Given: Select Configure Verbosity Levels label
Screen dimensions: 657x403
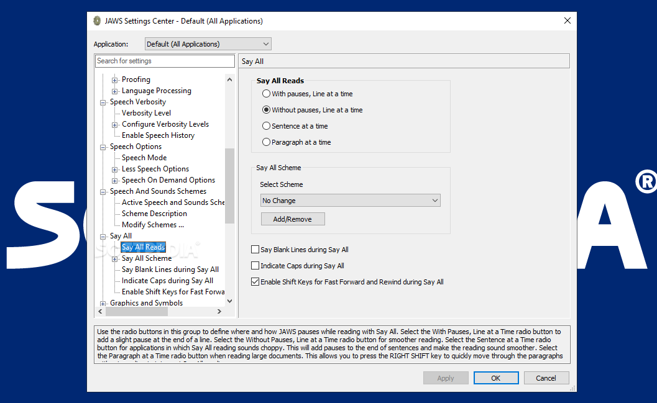Looking at the screenshot, I should (x=165, y=124).
